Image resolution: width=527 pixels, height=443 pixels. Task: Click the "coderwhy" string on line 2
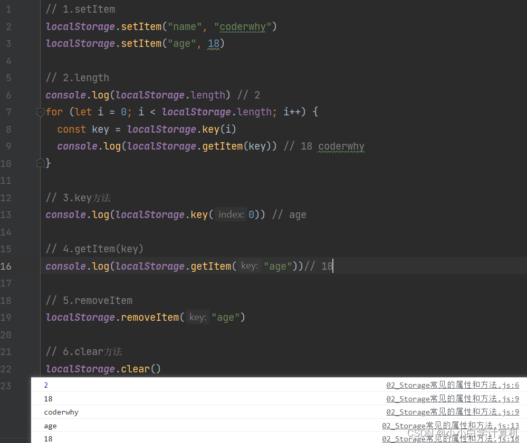tap(243, 26)
